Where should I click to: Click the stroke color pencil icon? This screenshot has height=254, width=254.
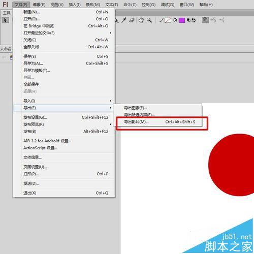click(x=162, y=20)
